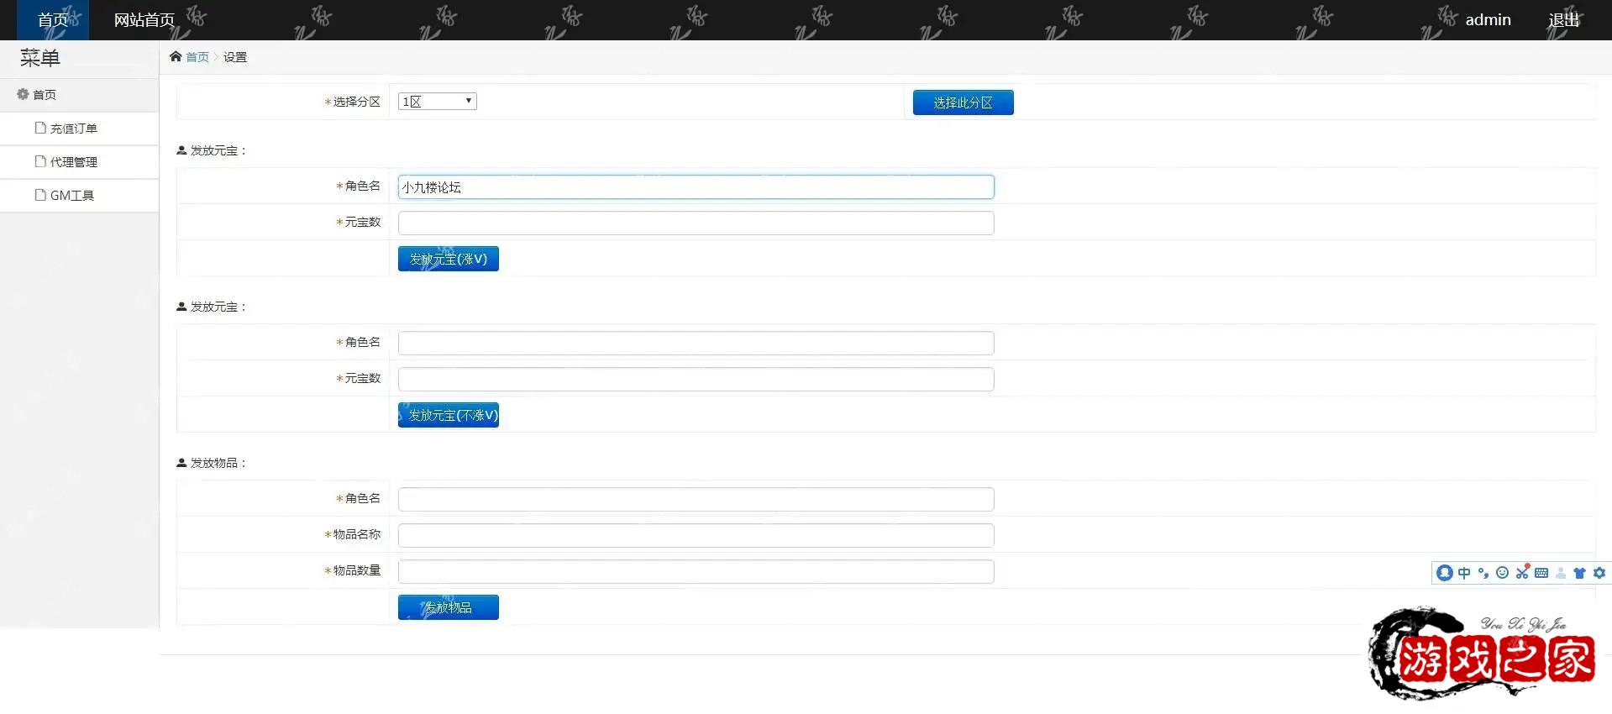Open the 充值订单 menu item
Viewport: 1612px width, 714px height.
point(73,129)
